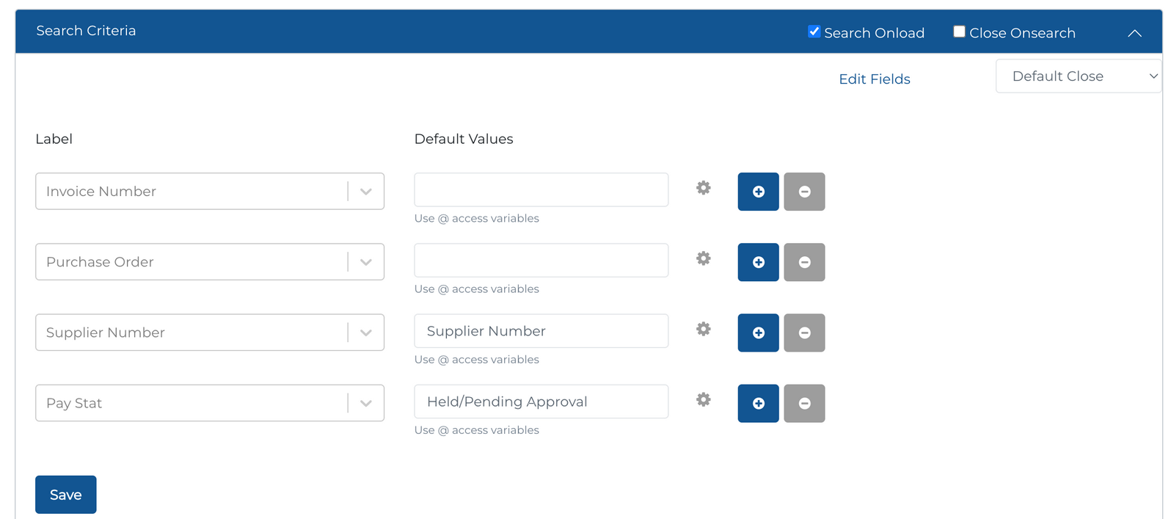This screenshot has width=1174, height=519.
Task: Add a row after Supplier Number with plus
Action: [x=758, y=333]
